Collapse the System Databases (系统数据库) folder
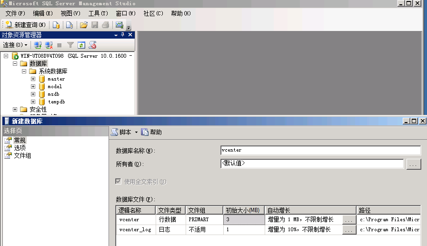 (24, 71)
